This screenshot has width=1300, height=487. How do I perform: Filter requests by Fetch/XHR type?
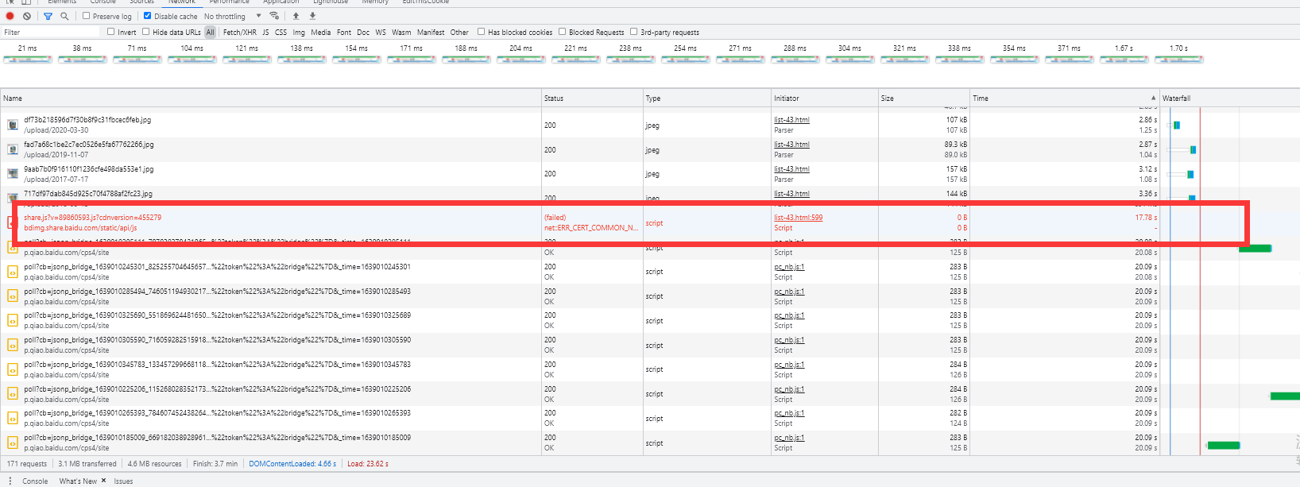point(239,33)
